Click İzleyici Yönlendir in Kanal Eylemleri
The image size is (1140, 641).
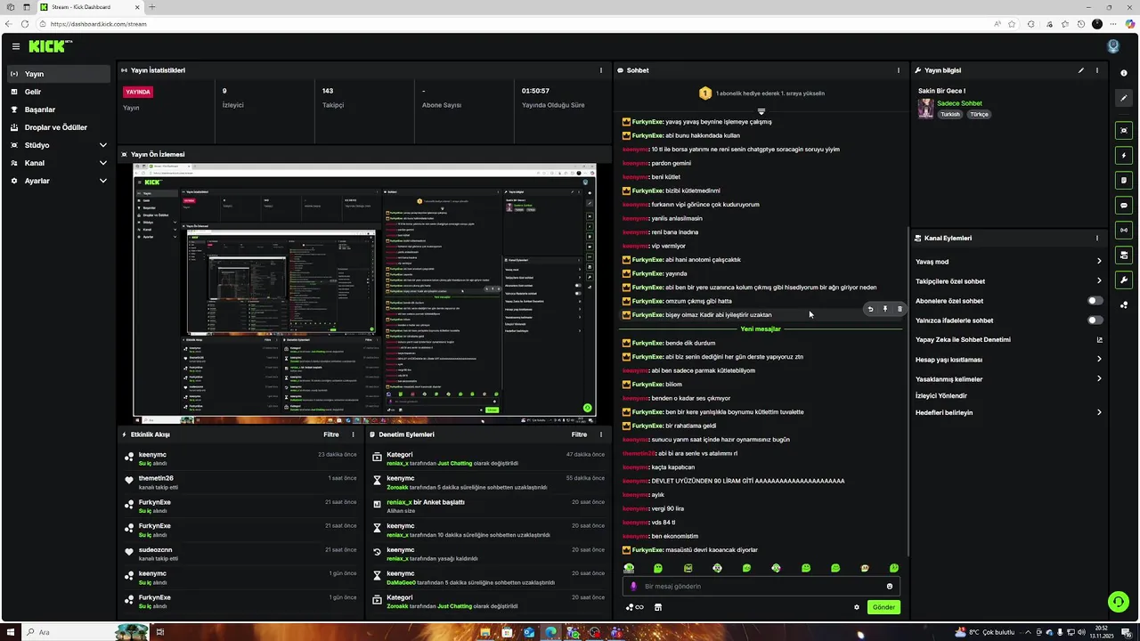click(941, 395)
